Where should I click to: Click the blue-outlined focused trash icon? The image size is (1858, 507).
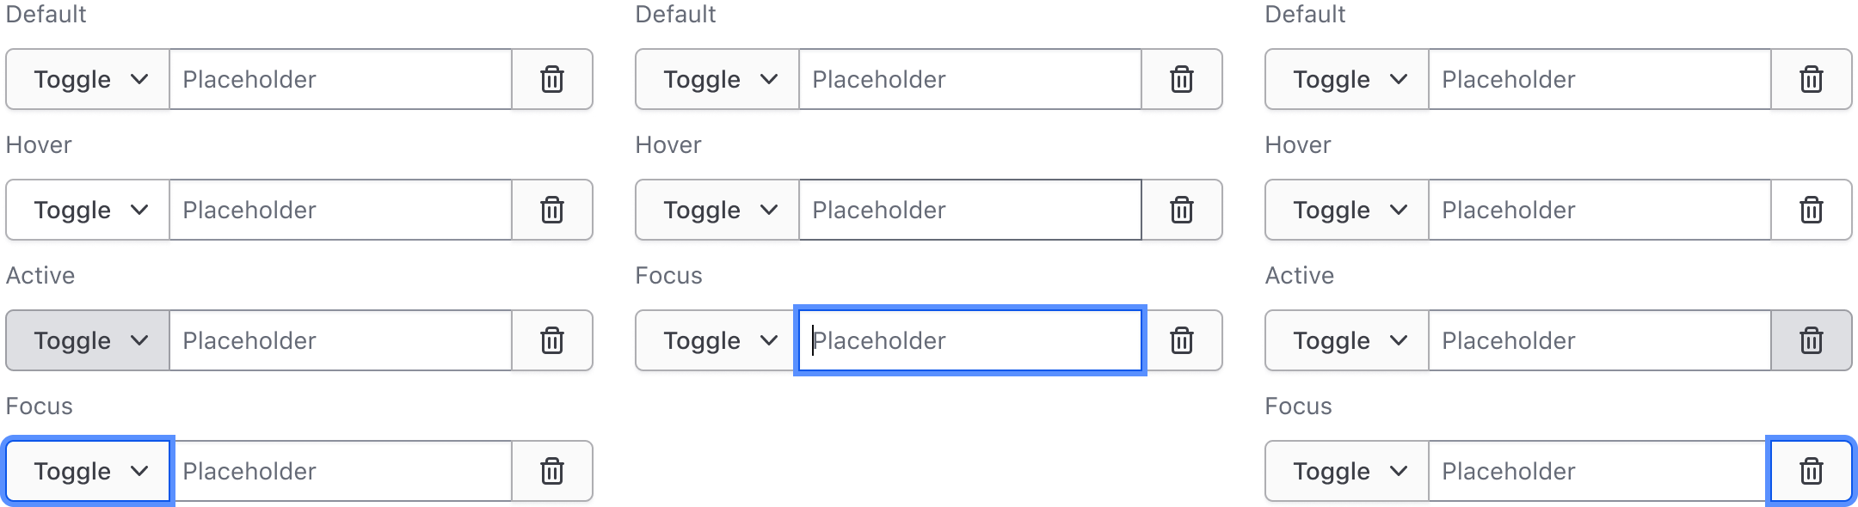(x=1811, y=471)
